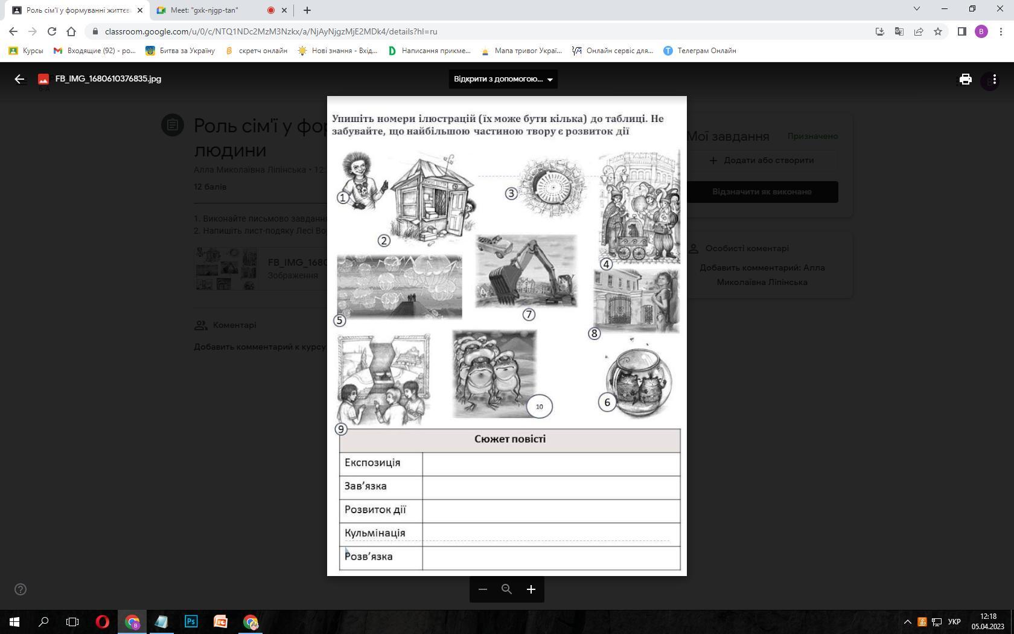The height and width of the screenshot is (634, 1014).
Task: Open Windows Start menu
Action: (x=14, y=622)
